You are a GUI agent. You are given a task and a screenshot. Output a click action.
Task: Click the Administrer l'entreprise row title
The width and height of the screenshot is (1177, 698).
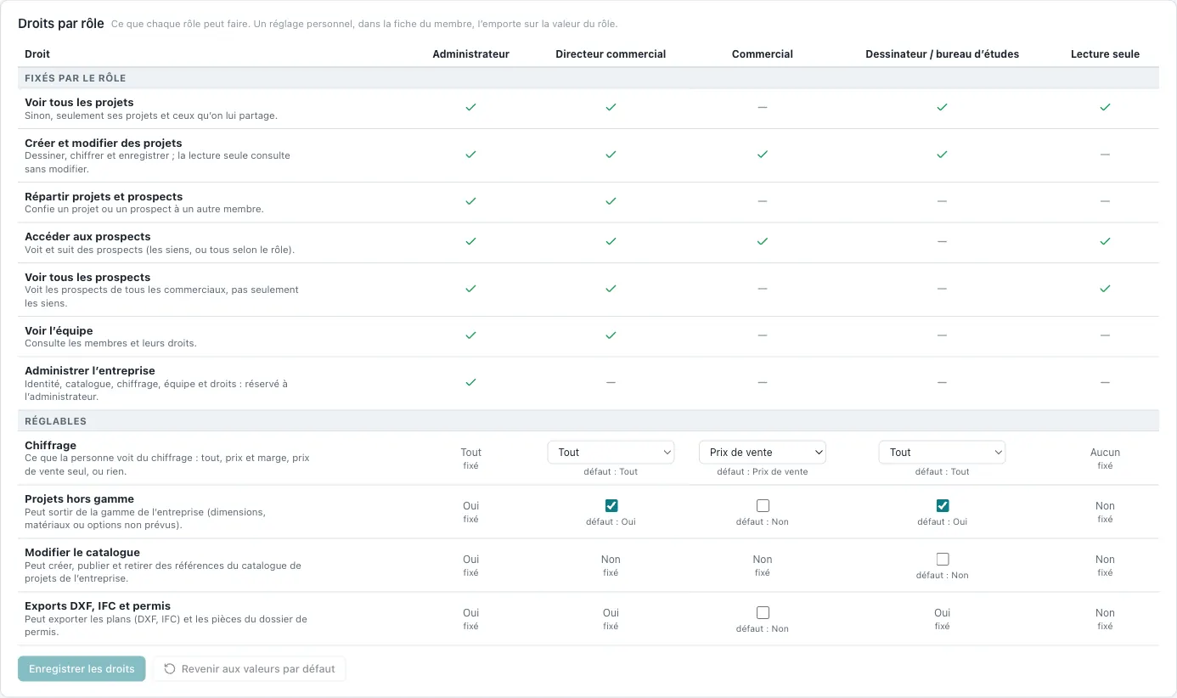[x=90, y=371]
